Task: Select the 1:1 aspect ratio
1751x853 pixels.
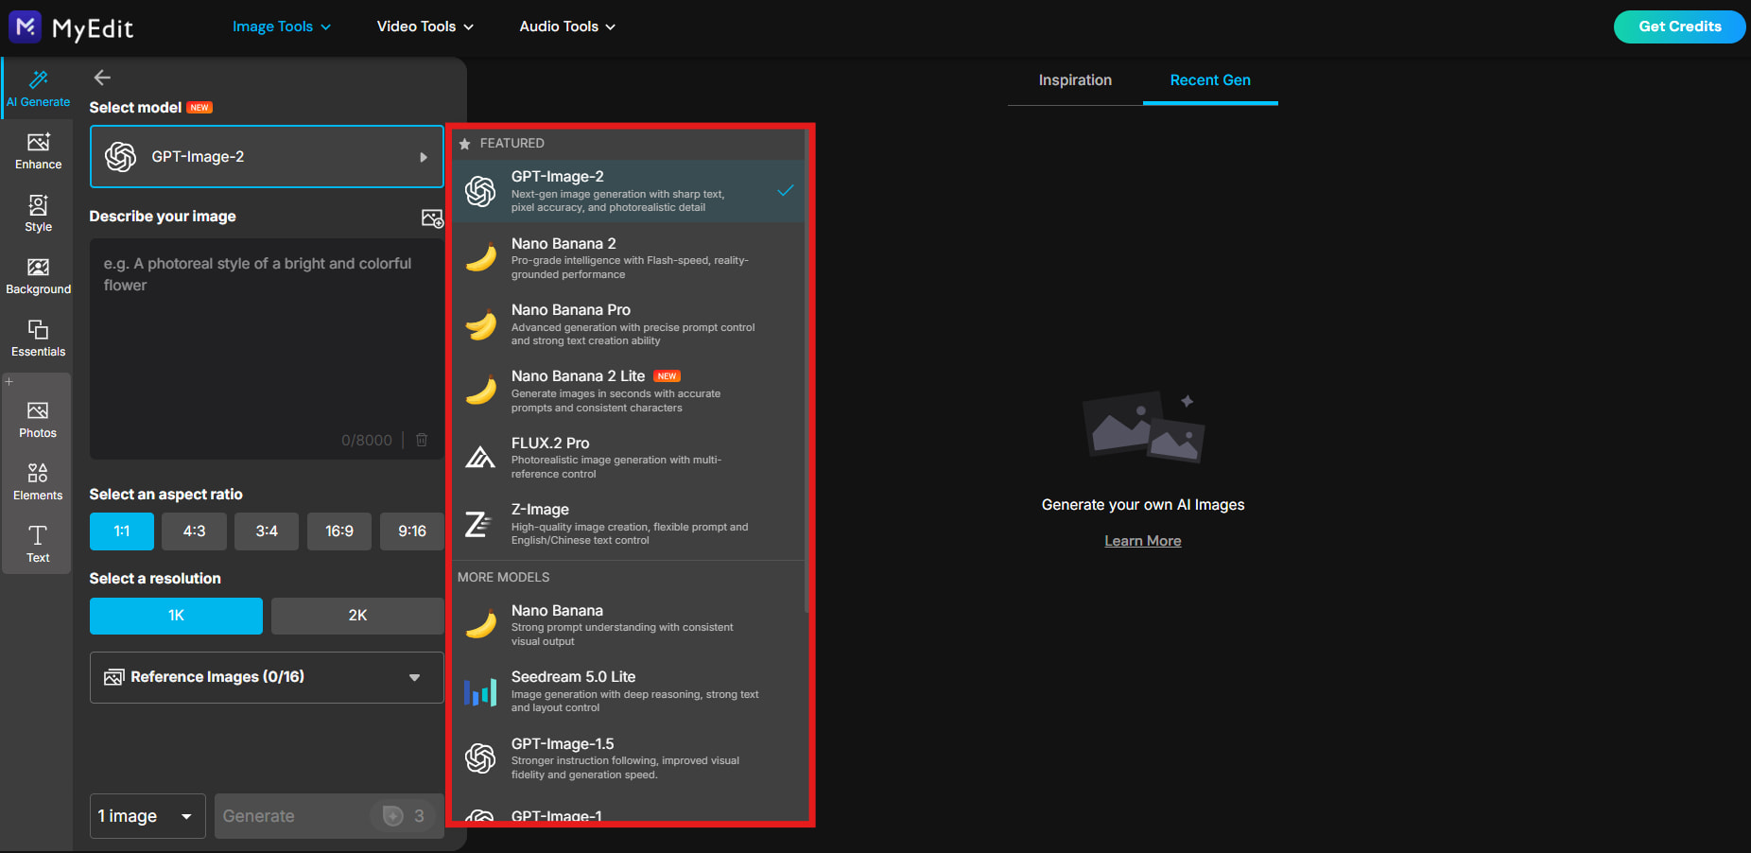Action: [122, 531]
